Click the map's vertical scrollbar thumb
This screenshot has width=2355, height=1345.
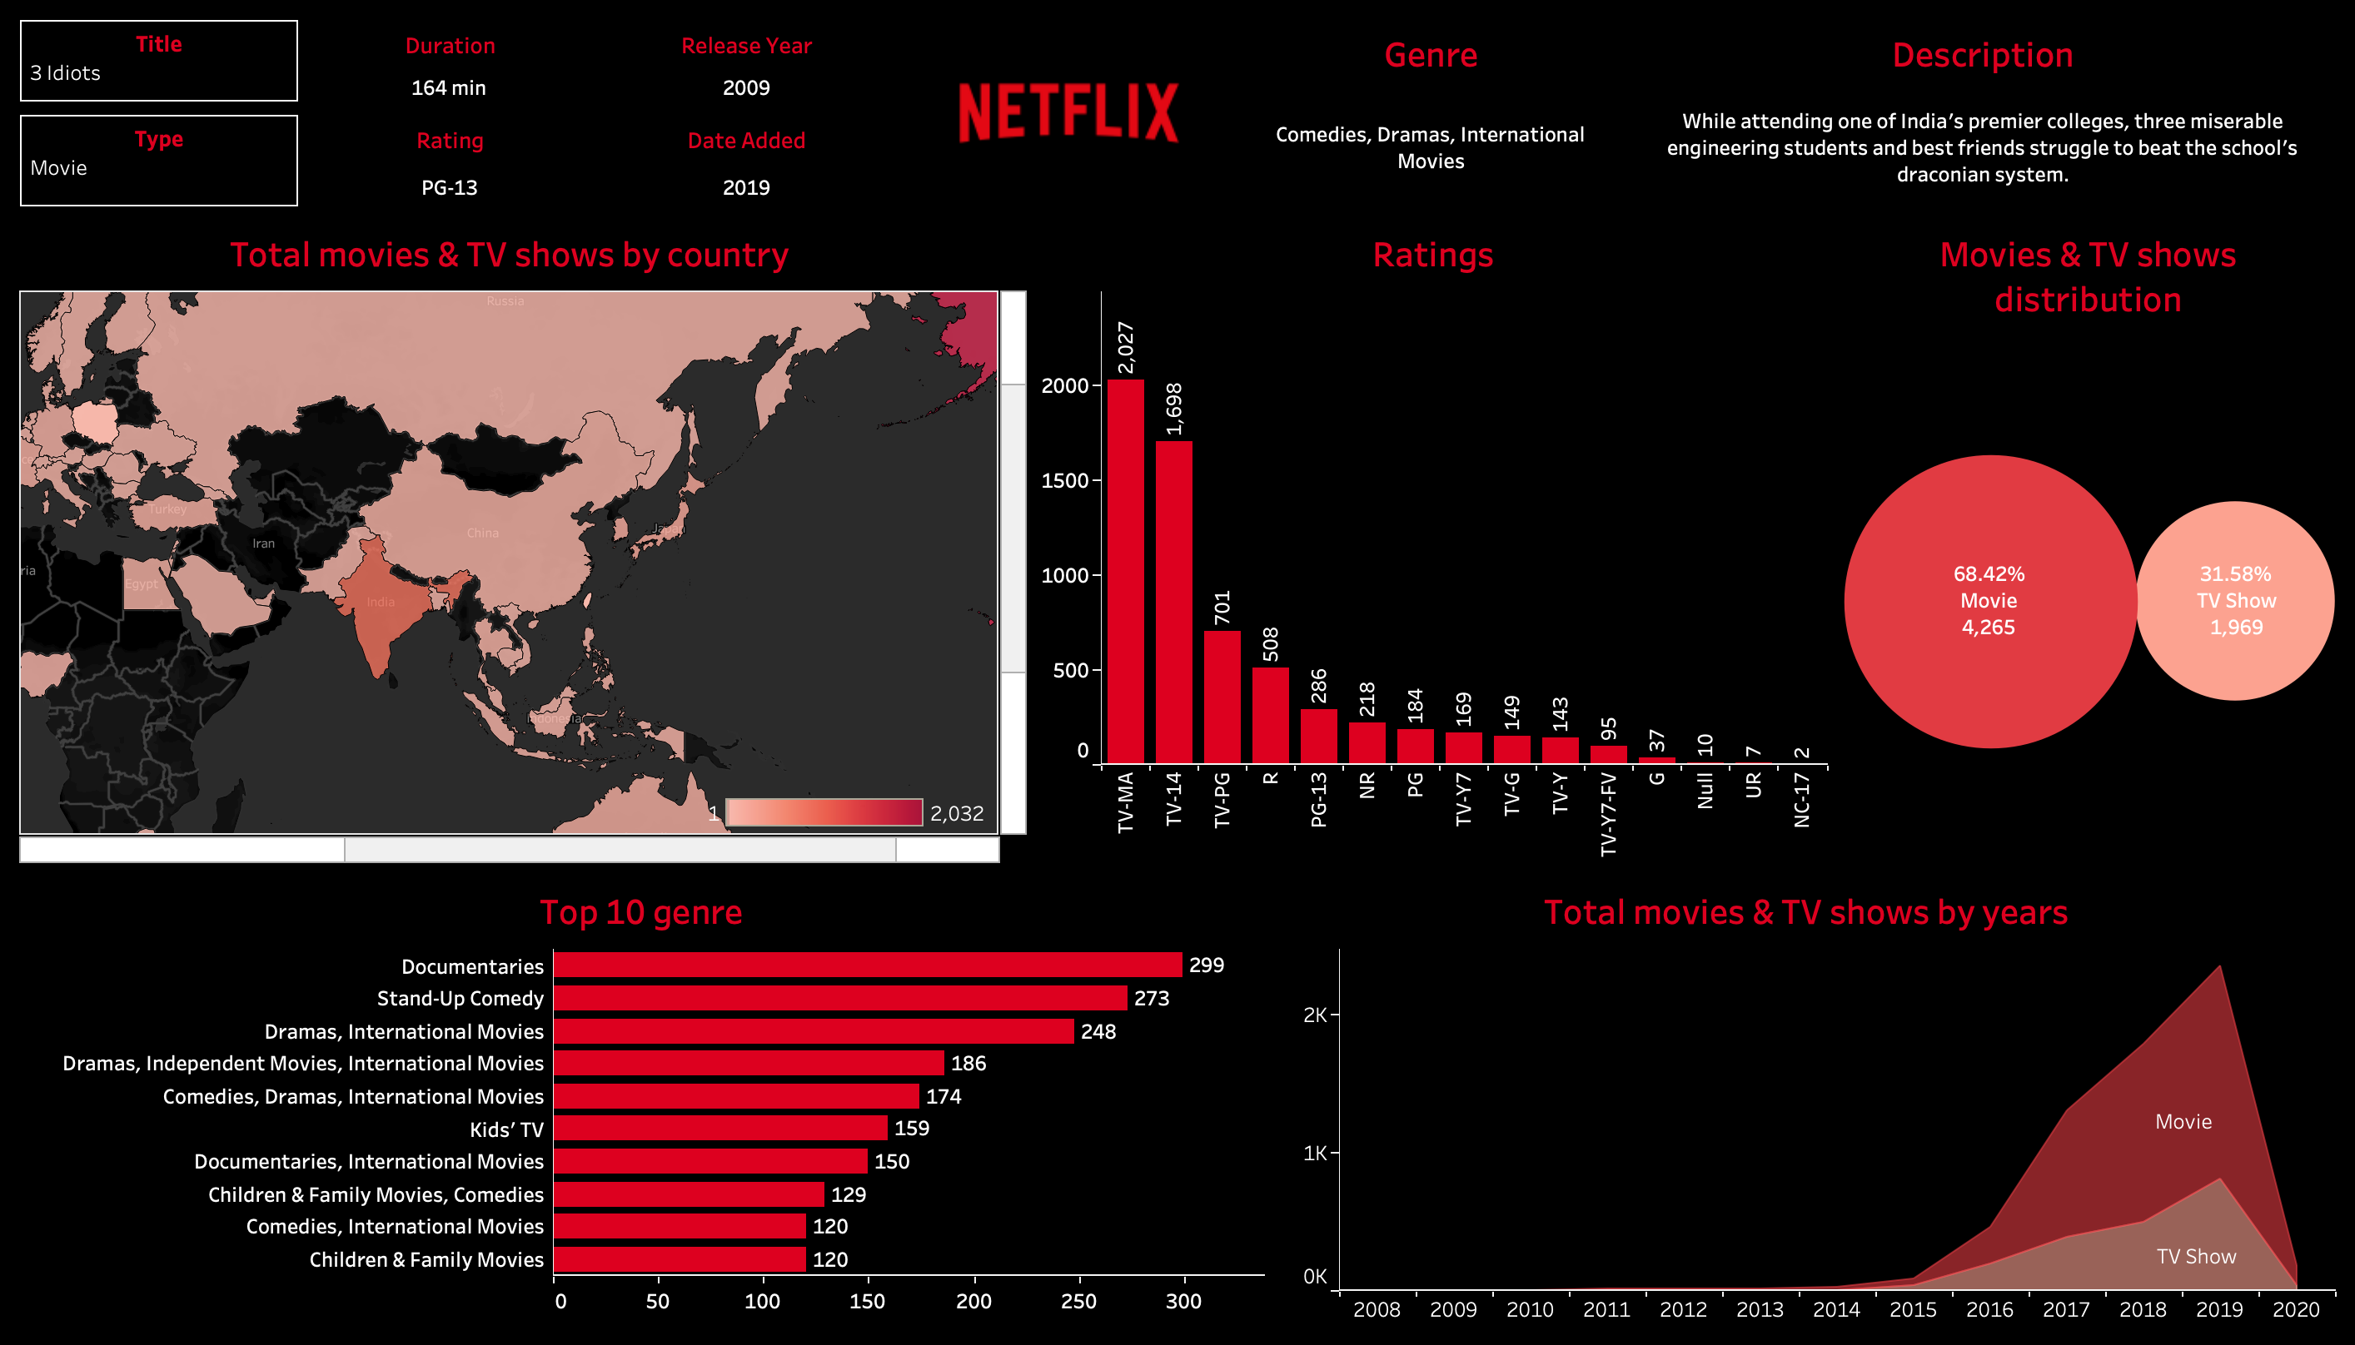[1013, 528]
